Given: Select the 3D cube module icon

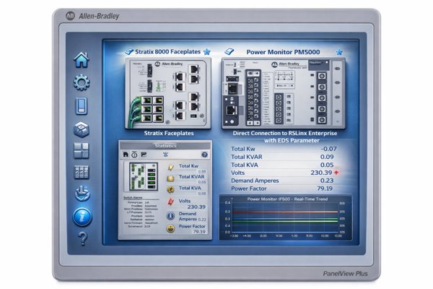Looking at the screenshot, I should pyautogui.click(x=82, y=129).
